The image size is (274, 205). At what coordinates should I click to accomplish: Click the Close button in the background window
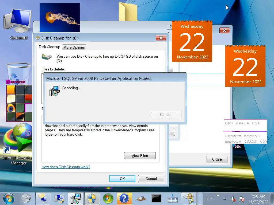217,159
